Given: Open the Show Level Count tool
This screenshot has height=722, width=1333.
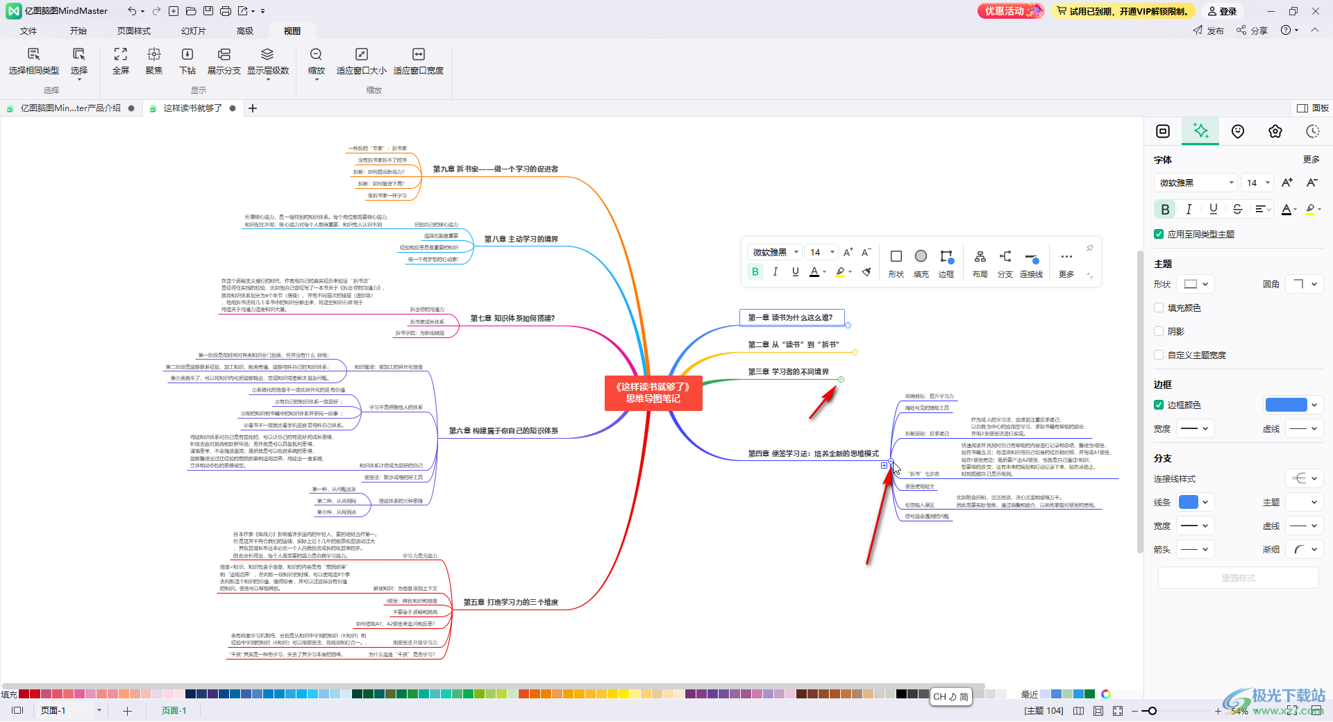Looking at the screenshot, I should click(x=267, y=54).
